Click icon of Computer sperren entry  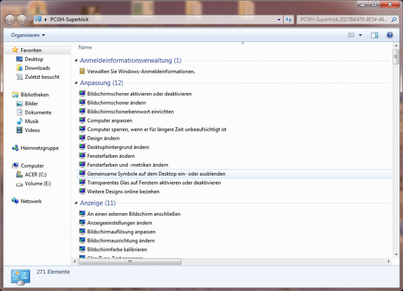coord(82,129)
